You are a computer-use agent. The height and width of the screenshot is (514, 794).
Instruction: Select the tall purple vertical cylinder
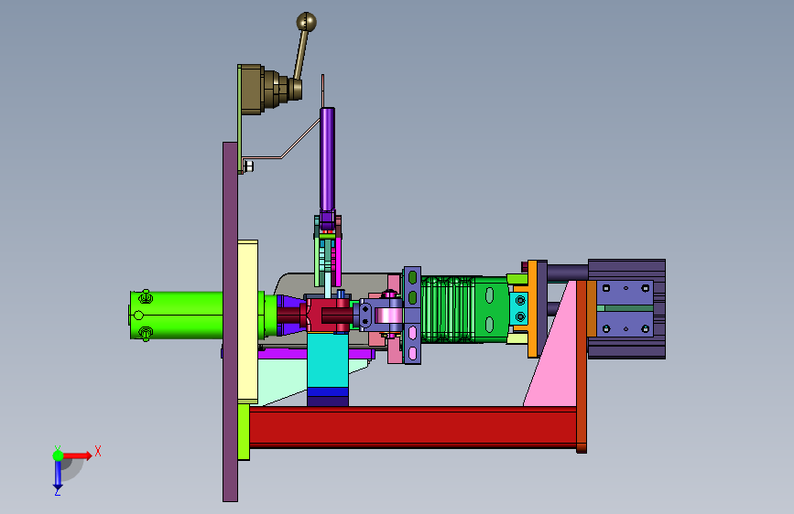click(328, 159)
